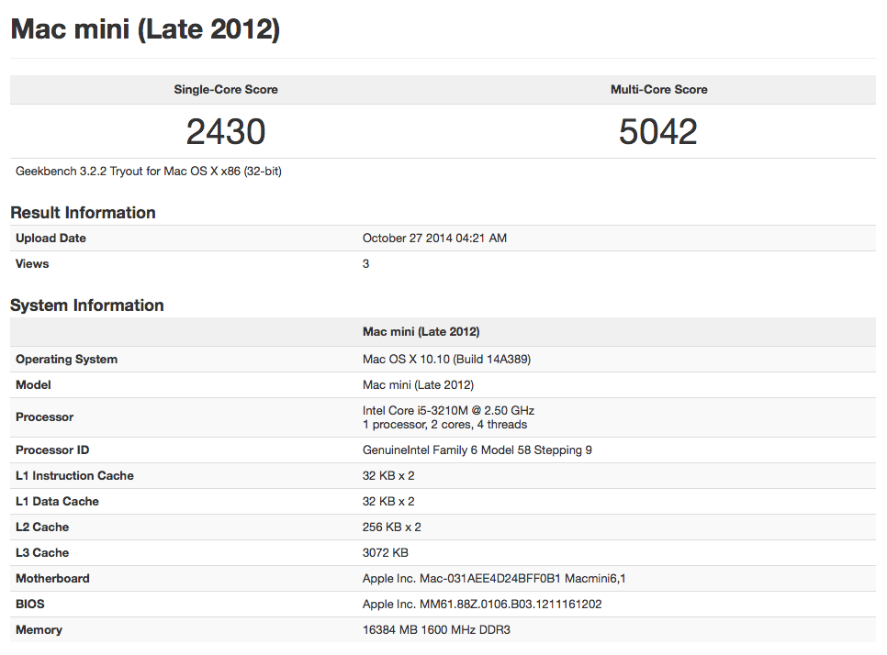This screenshot has height=655, width=887.
Task: Click the L2 Cache label
Action: (x=42, y=527)
